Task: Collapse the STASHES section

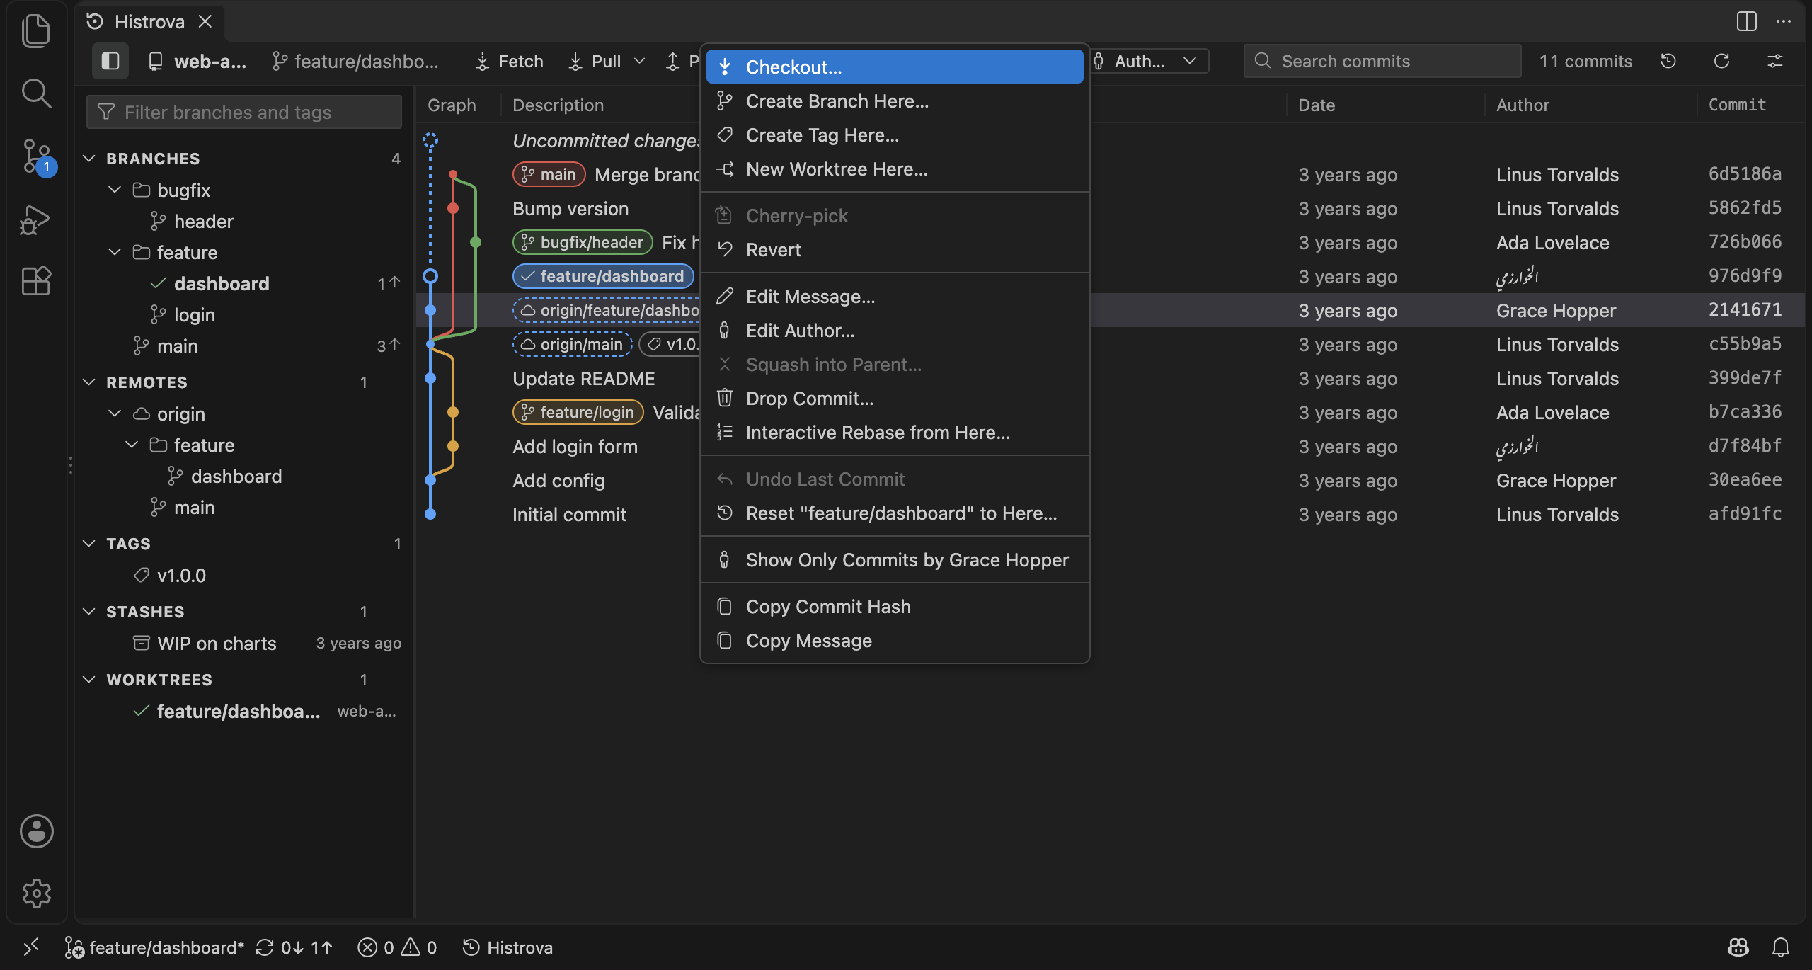Action: click(89, 612)
